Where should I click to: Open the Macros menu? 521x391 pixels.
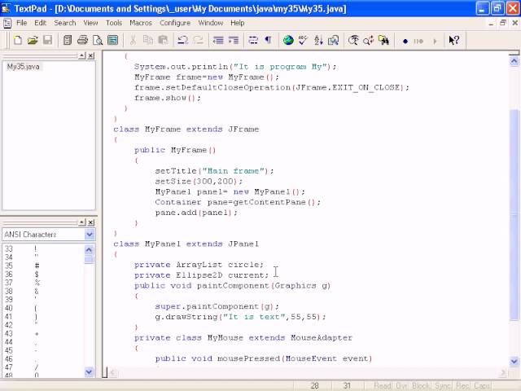[141, 23]
